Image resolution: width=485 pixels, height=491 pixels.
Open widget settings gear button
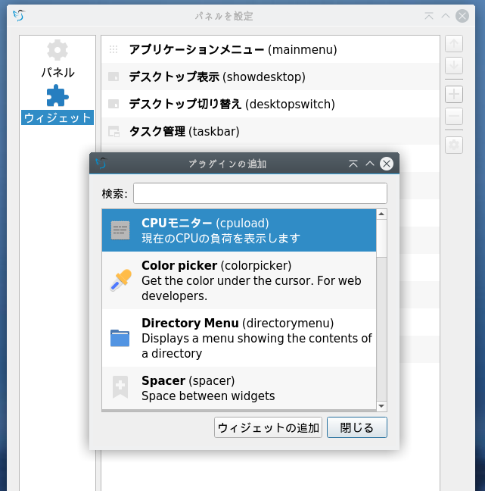[454, 145]
